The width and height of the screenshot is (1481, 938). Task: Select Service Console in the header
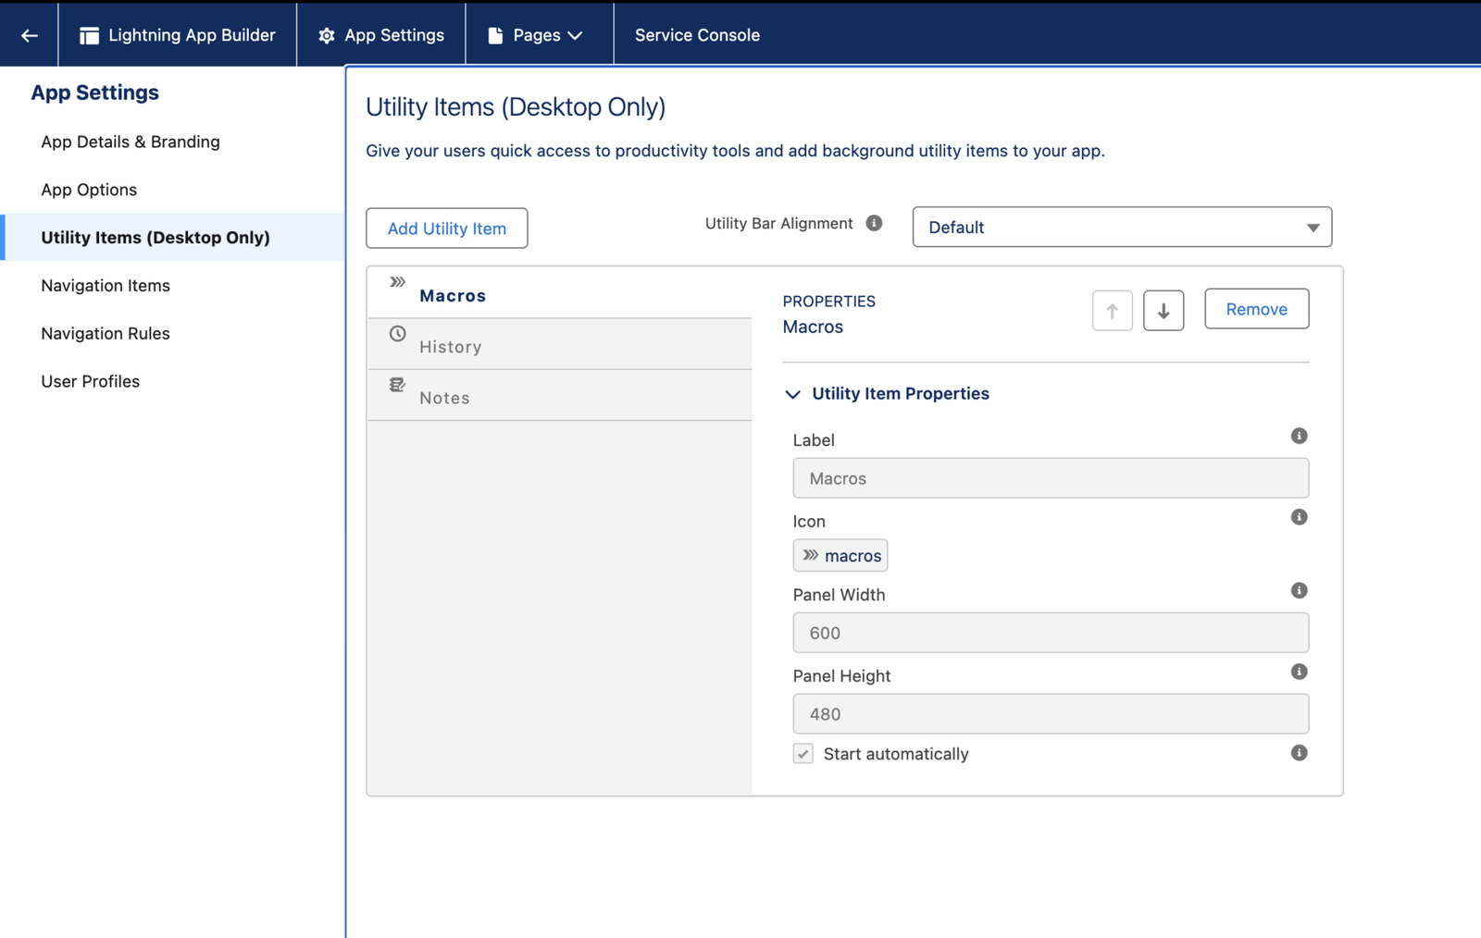pos(696,34)
